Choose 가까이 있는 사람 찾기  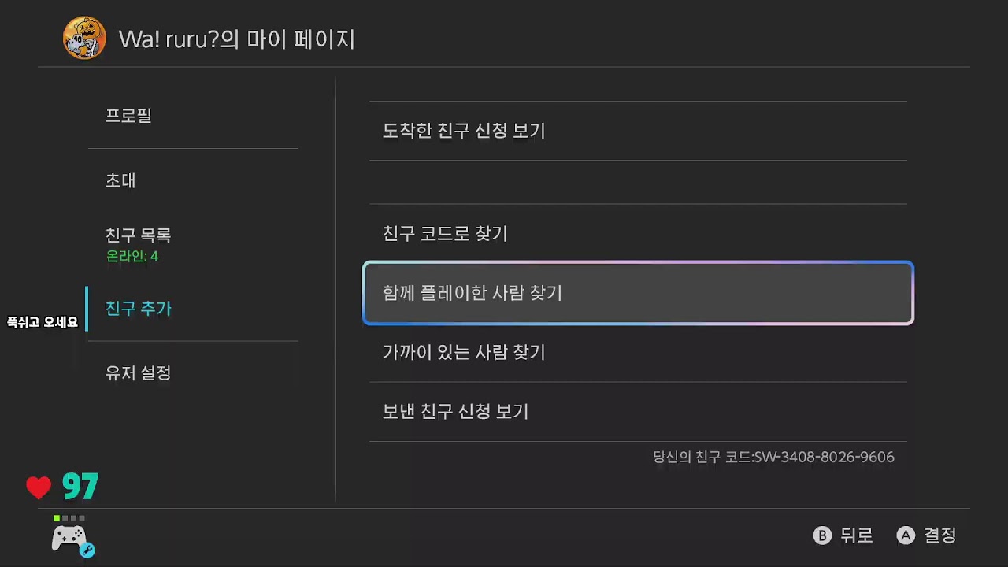tap(638, 352)
